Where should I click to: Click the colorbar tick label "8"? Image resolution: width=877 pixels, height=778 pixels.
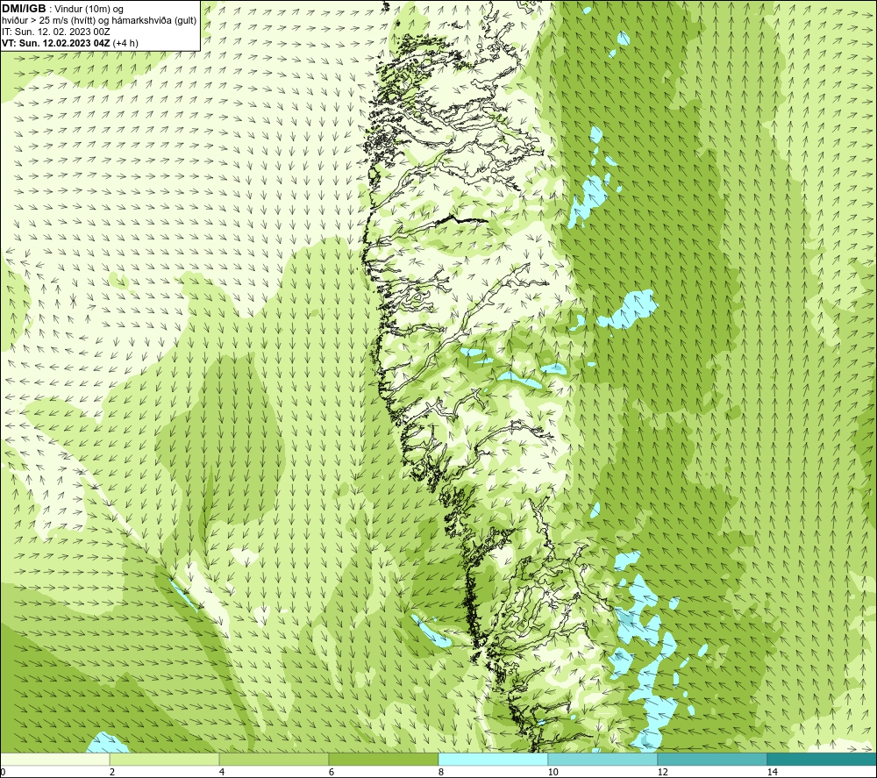coord(441,772)
